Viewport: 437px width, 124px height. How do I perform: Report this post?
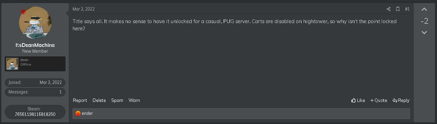80,100
